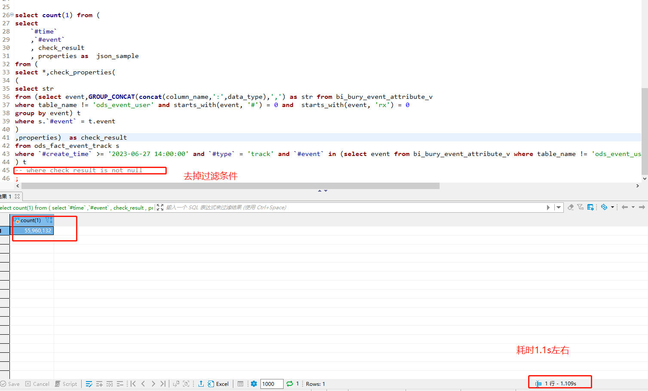Open the back navigation history dropdown
The width and height of the screenshot is (648, 391).
click(633, 207)
